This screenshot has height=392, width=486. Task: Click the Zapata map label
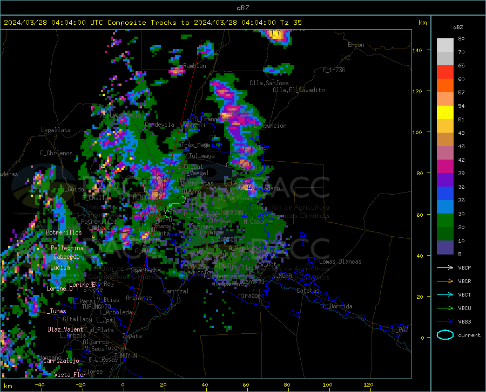[132, 336]
